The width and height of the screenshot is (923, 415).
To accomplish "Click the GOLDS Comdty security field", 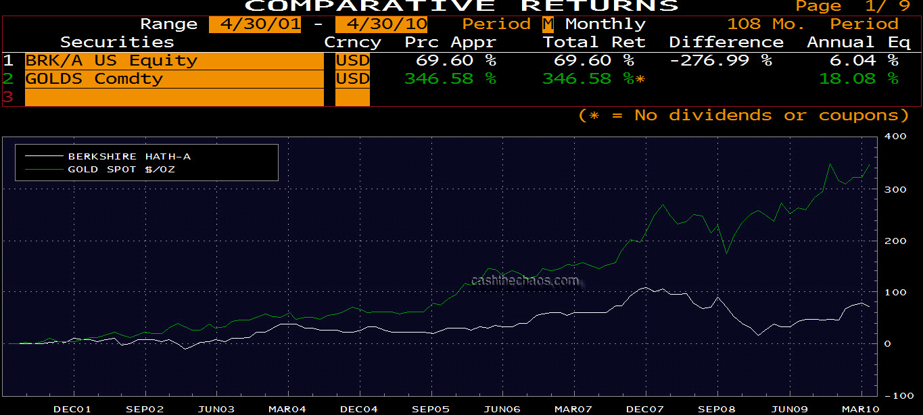I will click(x=174, y=79).
